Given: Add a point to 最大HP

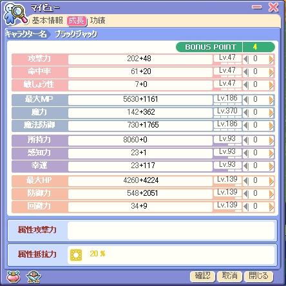Looking at the screenshot, I should point(271,181).
